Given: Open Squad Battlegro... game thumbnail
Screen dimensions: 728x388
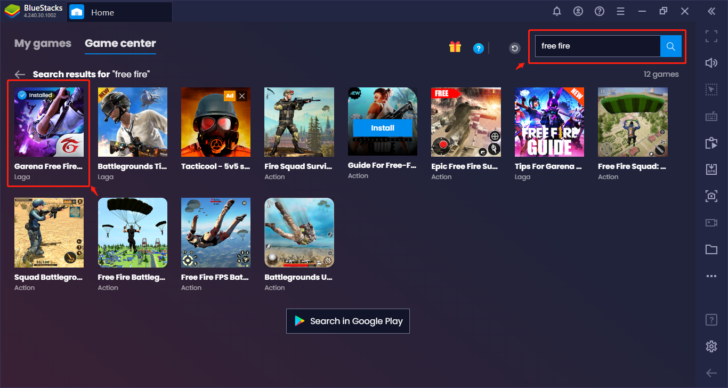Looking at the screenshot, I should tap(49, 232).
